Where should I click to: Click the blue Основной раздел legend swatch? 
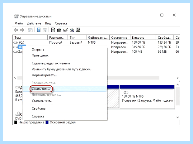[x=47, y=122]
